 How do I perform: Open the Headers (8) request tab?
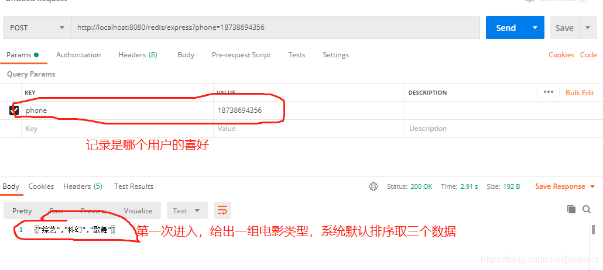(138, 55)
